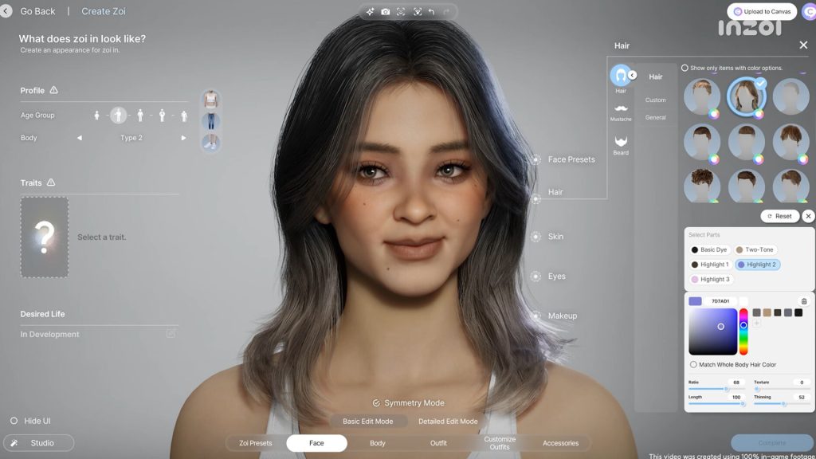The image size is (816, 459).
Task: Click the Go Back link
Action: click(37, 11)
